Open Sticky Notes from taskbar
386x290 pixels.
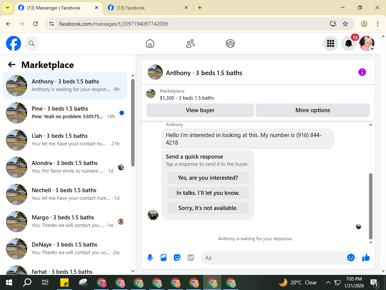coord(64,282)
